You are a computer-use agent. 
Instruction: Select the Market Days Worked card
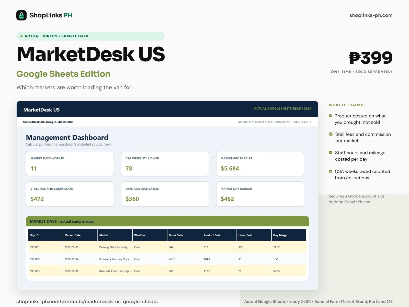coord(70,164)
